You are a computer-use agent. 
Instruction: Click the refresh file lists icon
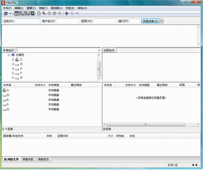click(x=39, y=13)
